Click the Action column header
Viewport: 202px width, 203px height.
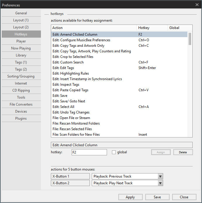(x=94, y=28)
